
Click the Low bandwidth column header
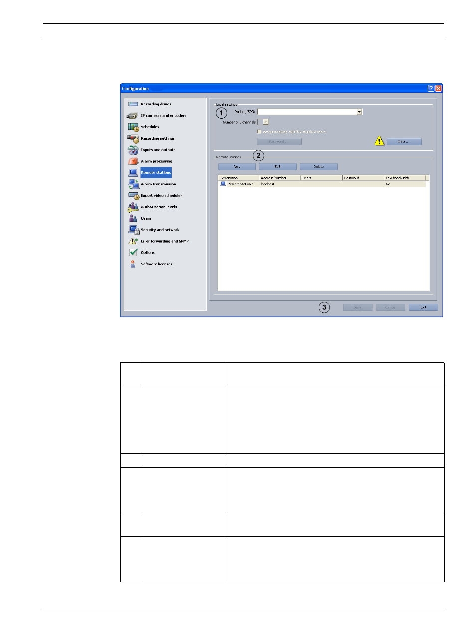click(x=405, y=178)
